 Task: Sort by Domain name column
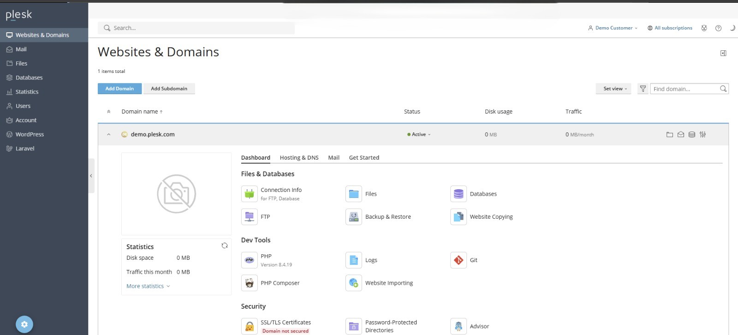point(142,112)
